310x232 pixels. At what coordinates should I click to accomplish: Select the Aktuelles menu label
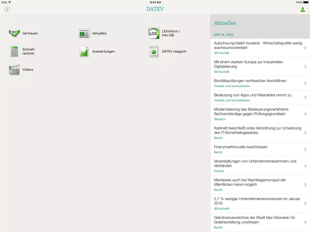point(99,33)
